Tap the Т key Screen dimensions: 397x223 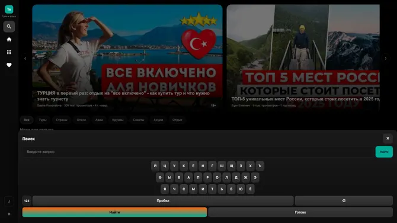pos(212,189)
